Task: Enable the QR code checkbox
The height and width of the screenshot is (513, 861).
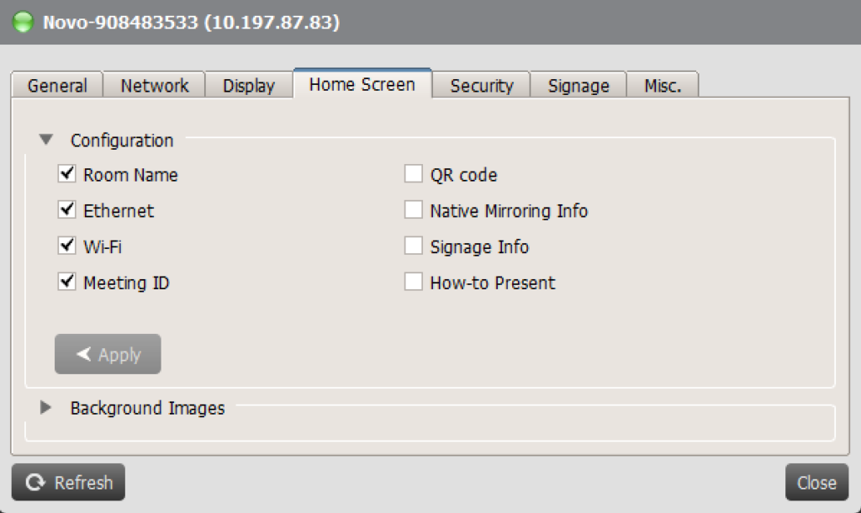Action: click(414, 173)
